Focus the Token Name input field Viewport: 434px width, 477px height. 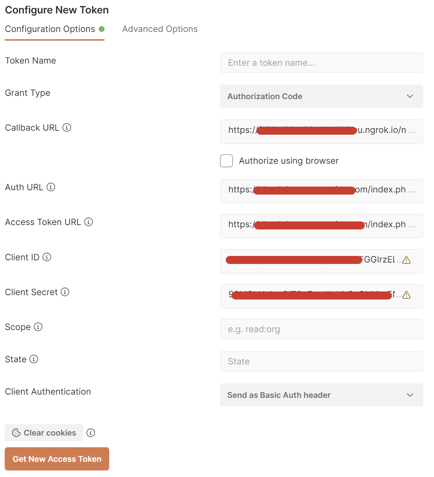[322, 63]
